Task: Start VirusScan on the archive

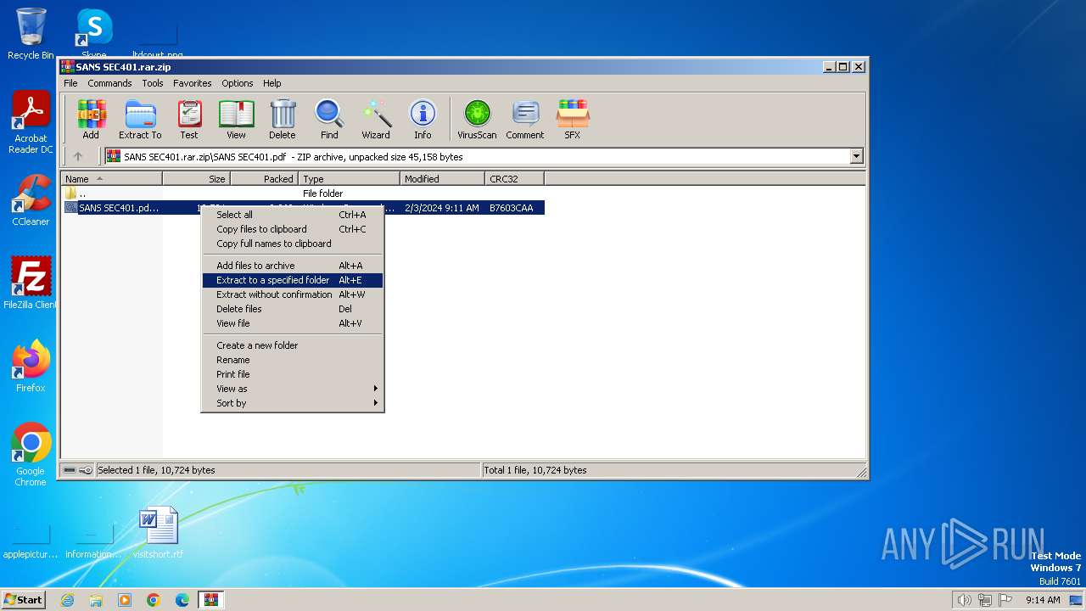Action: point(477,119)
